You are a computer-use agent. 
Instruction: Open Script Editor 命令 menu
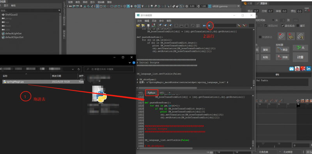(x=161, y=21)
